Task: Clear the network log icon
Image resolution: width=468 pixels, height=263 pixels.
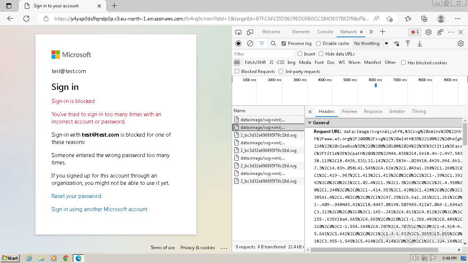Action: coord(250,43)
